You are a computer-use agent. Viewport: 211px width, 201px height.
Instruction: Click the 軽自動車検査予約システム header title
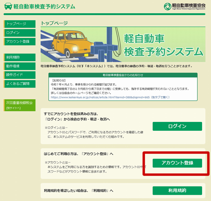[44, 7]
